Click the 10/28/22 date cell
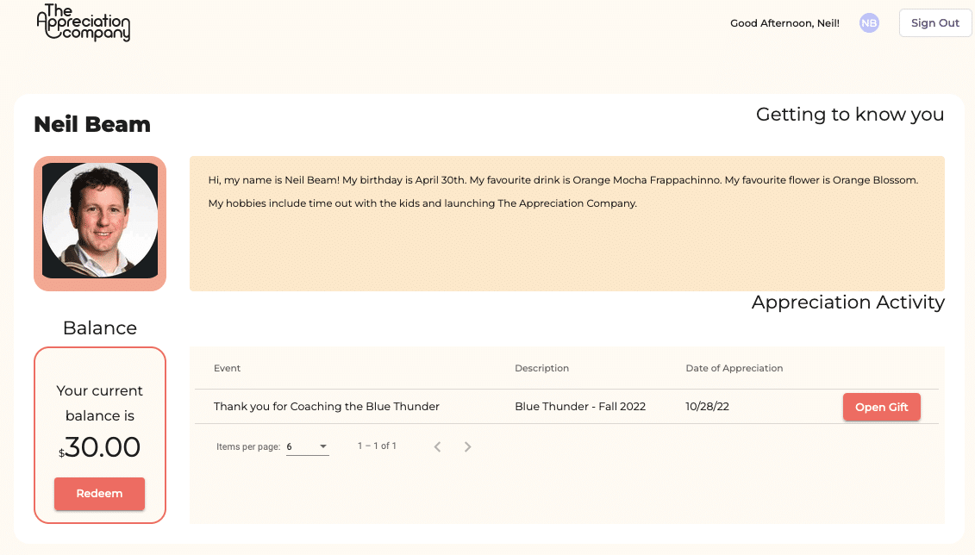Viewport: 975px width, 555px height. (707, 407)
